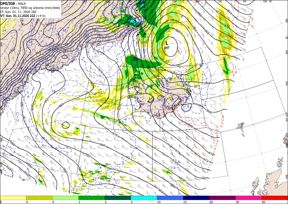The height and width of the screenshot is (204, 288).
Task: Click the "960" isobar label
Action: [178, 31]
